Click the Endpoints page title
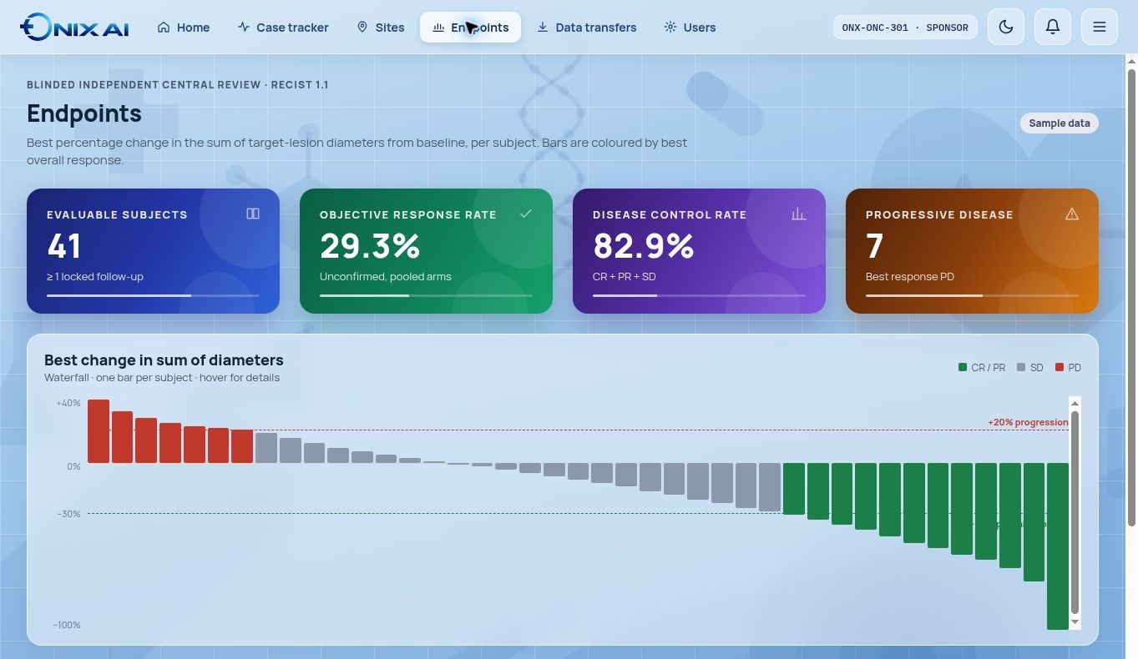 (84, 113)
